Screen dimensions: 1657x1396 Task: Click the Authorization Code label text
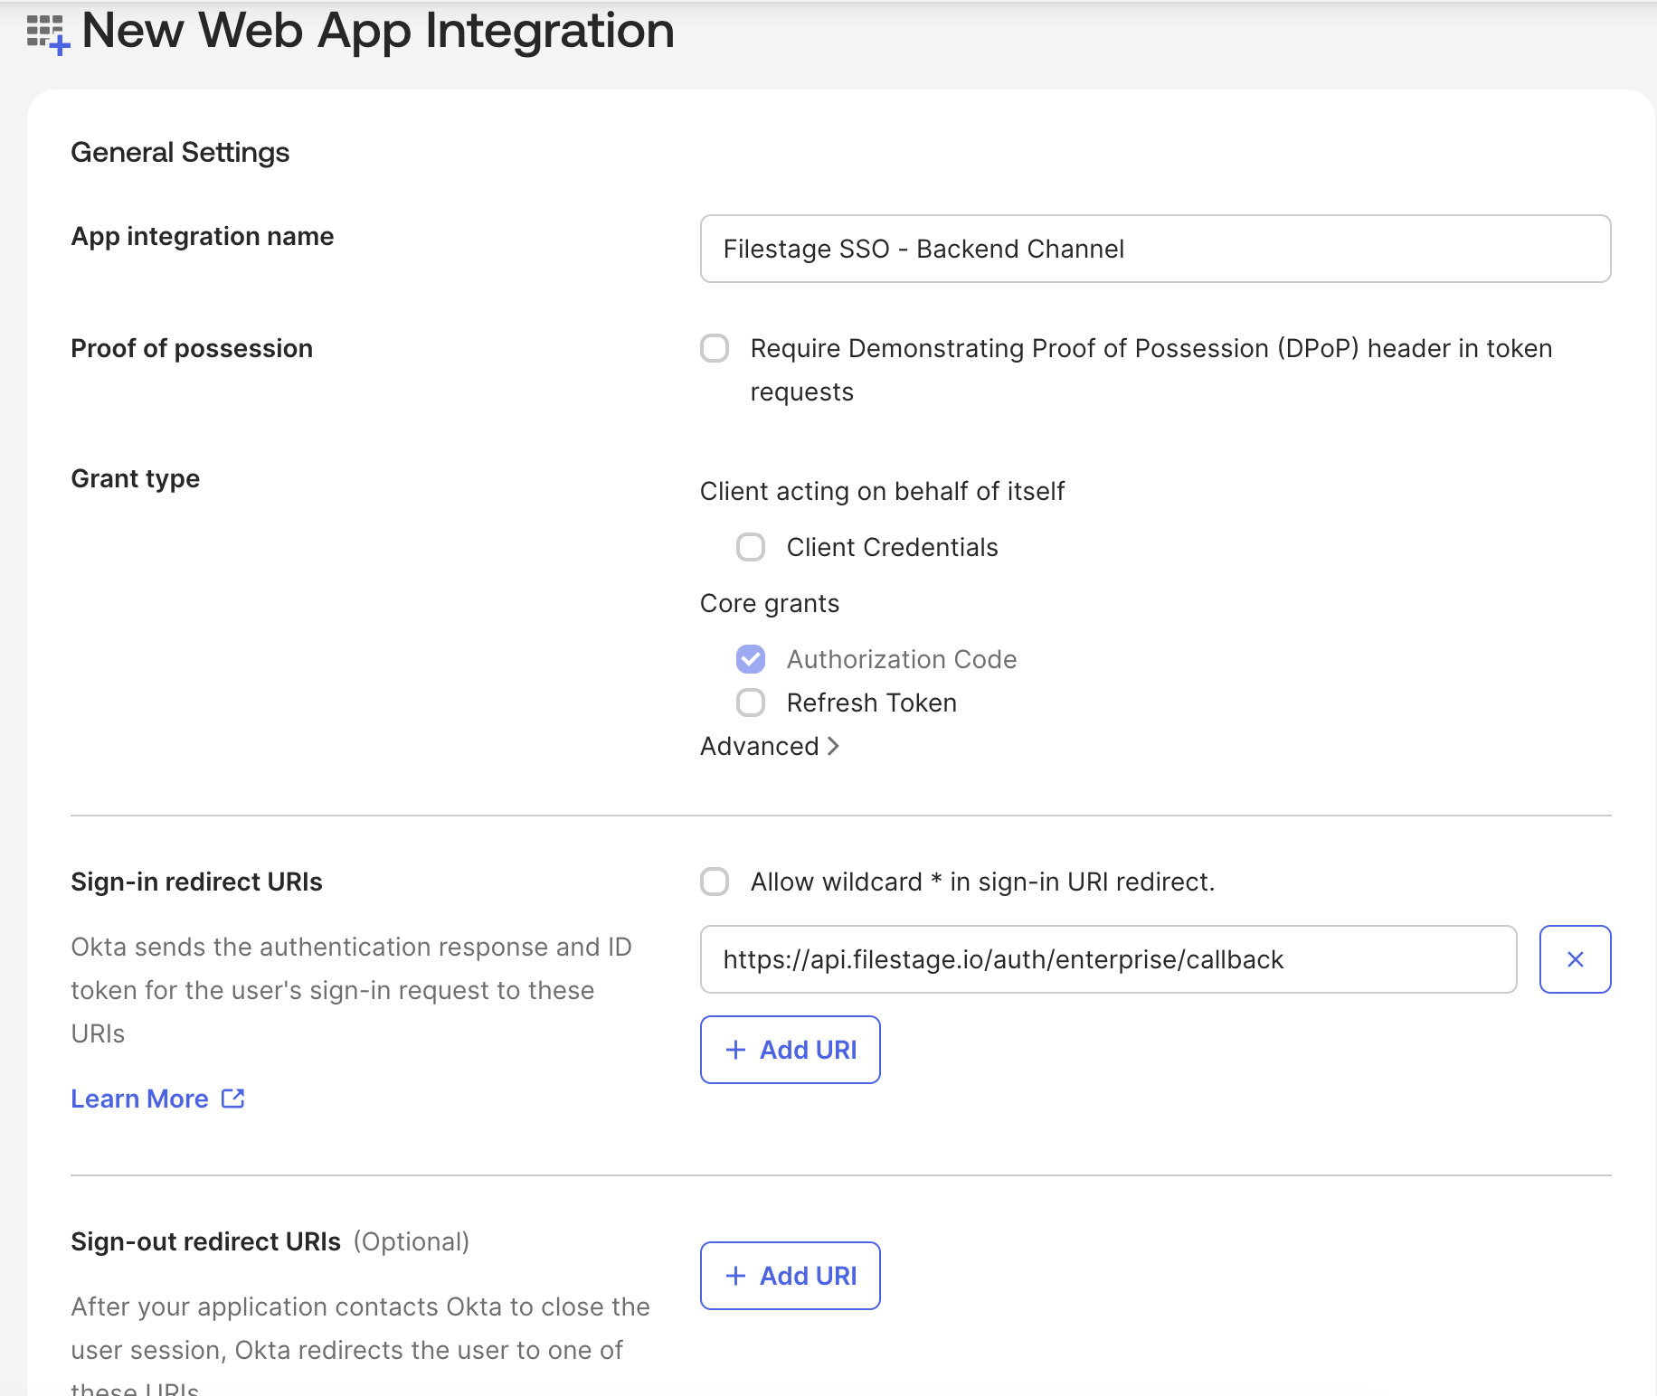coord(902,659)
